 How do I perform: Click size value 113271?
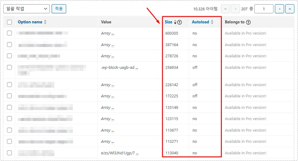pos(172,141)
